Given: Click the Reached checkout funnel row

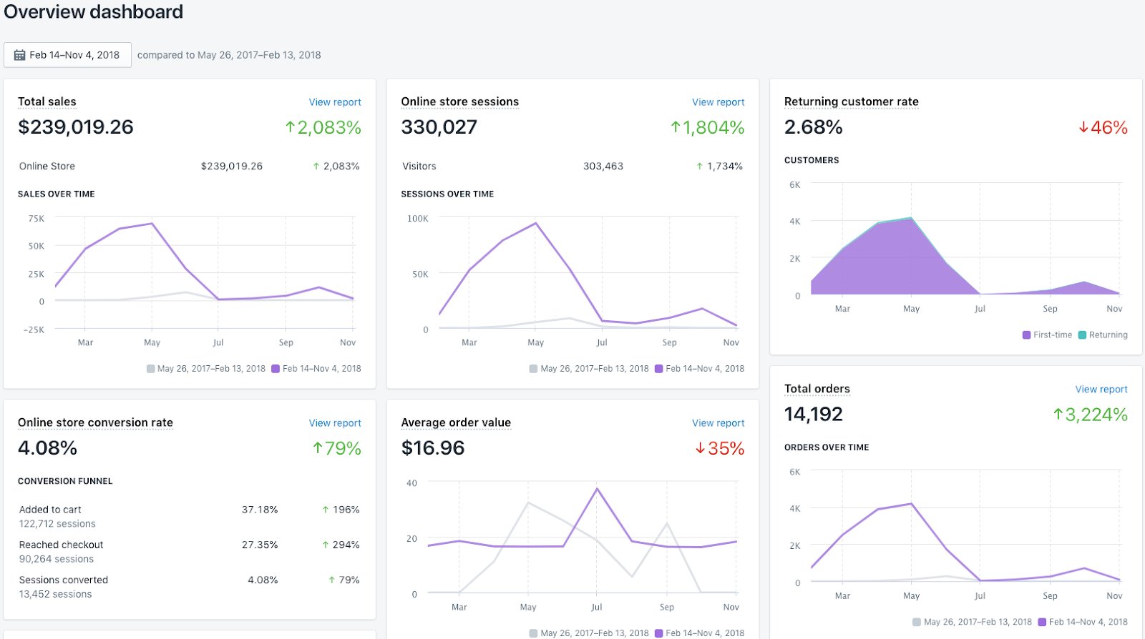Looking at the screenshot, I should click(190, 552).
